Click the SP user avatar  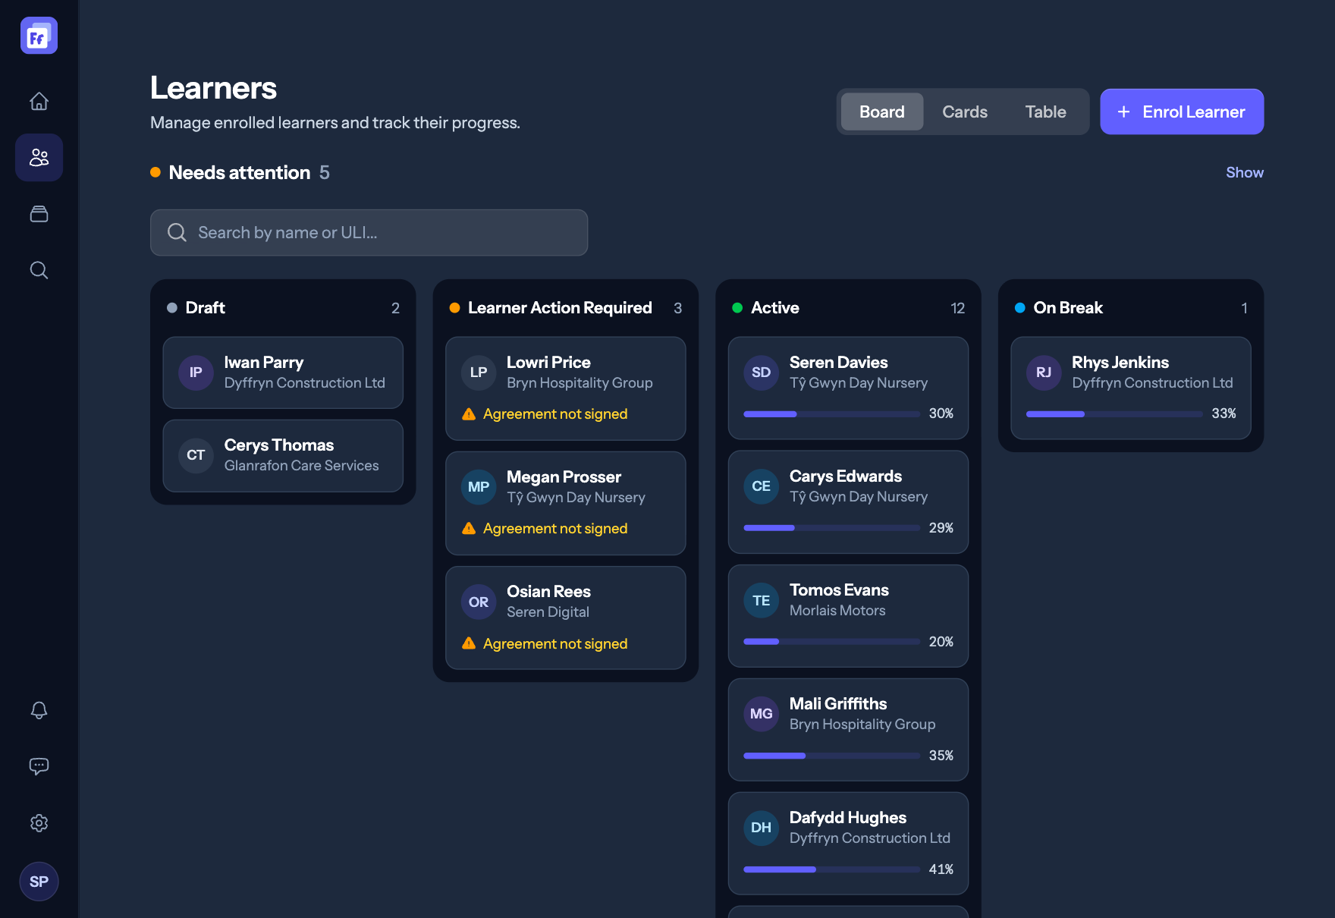(x=39, y=882)
